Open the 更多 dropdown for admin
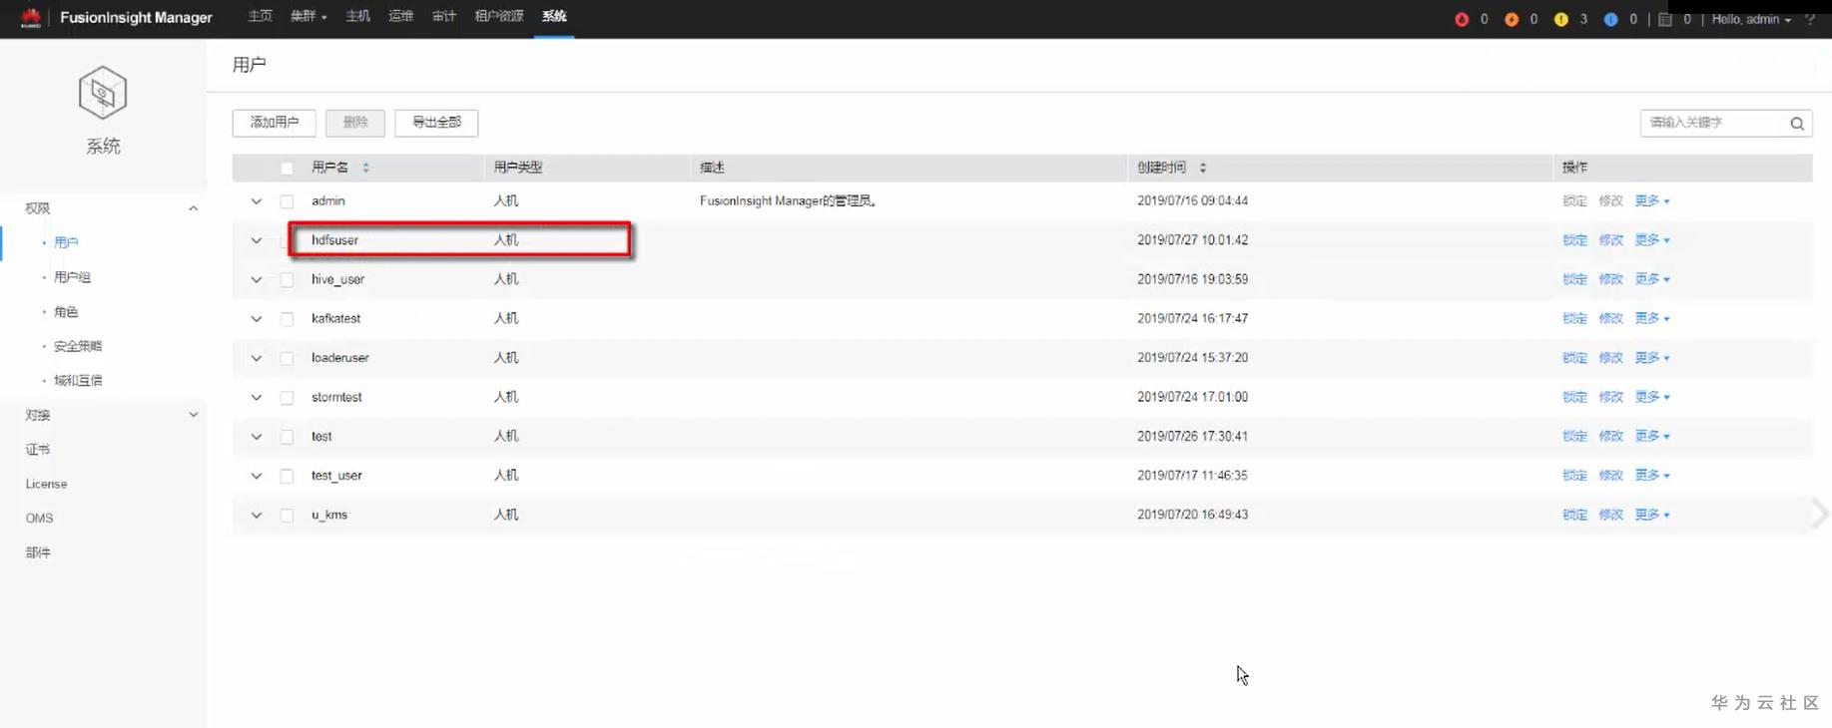Viewport: 1832px width, 728px height. [x=1652, y=201]
